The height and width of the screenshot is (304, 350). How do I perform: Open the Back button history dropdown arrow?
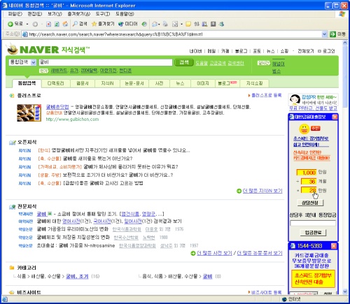(27, 24)
